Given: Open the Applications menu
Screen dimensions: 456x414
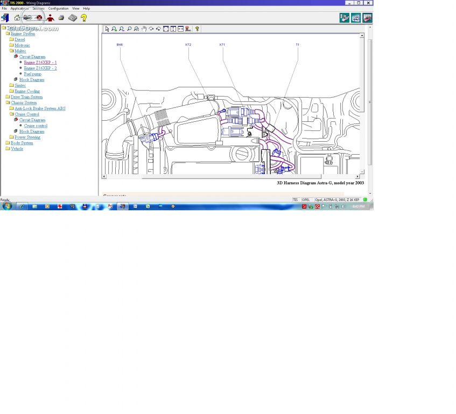Looking at the screenshot, I should pos(19,9).
